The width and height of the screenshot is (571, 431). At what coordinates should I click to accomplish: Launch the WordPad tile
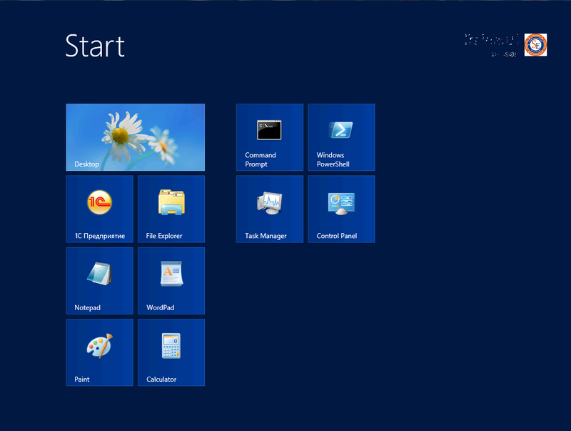pos(171,281)
